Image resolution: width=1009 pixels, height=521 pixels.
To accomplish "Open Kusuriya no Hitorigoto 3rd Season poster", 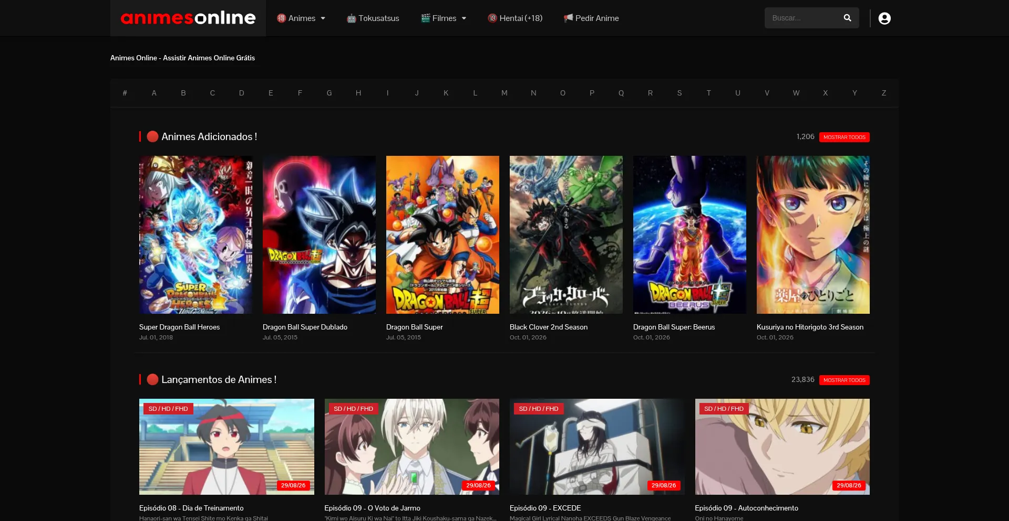I will (x=813, y=235).
